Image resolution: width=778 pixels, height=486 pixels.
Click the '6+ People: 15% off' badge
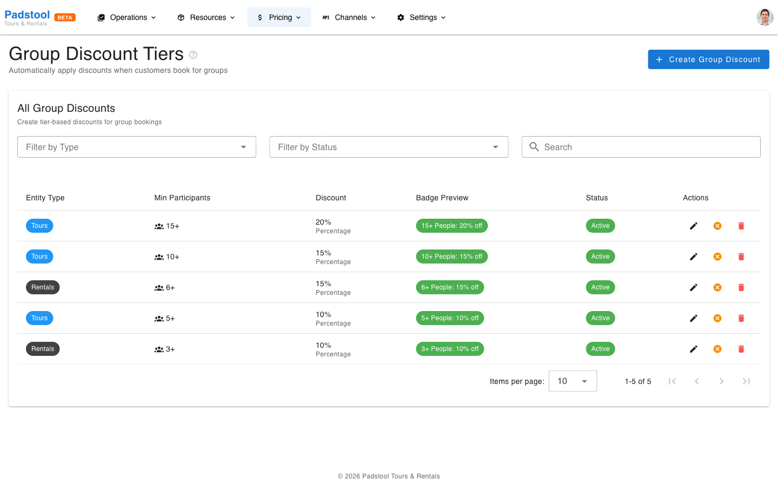click(x=450, y=287)
